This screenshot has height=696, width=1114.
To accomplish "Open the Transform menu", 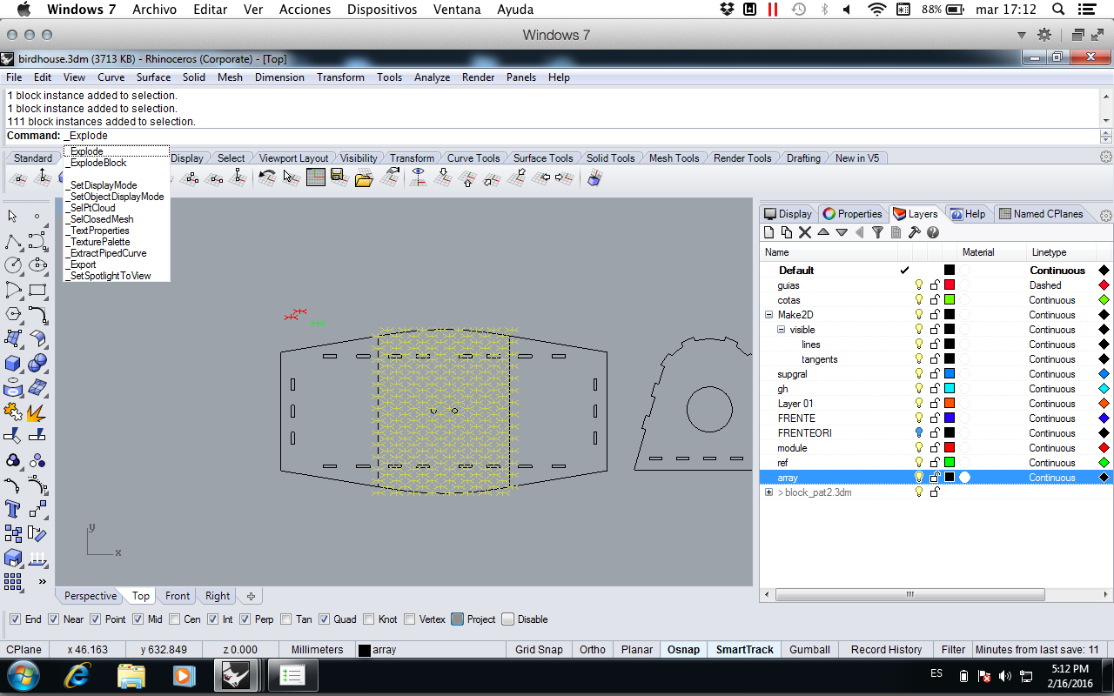I will tap(340, 77).
